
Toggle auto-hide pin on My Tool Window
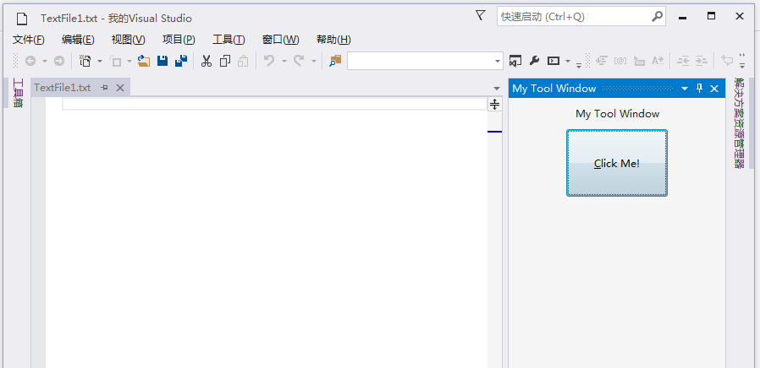(x=699, y=88)
